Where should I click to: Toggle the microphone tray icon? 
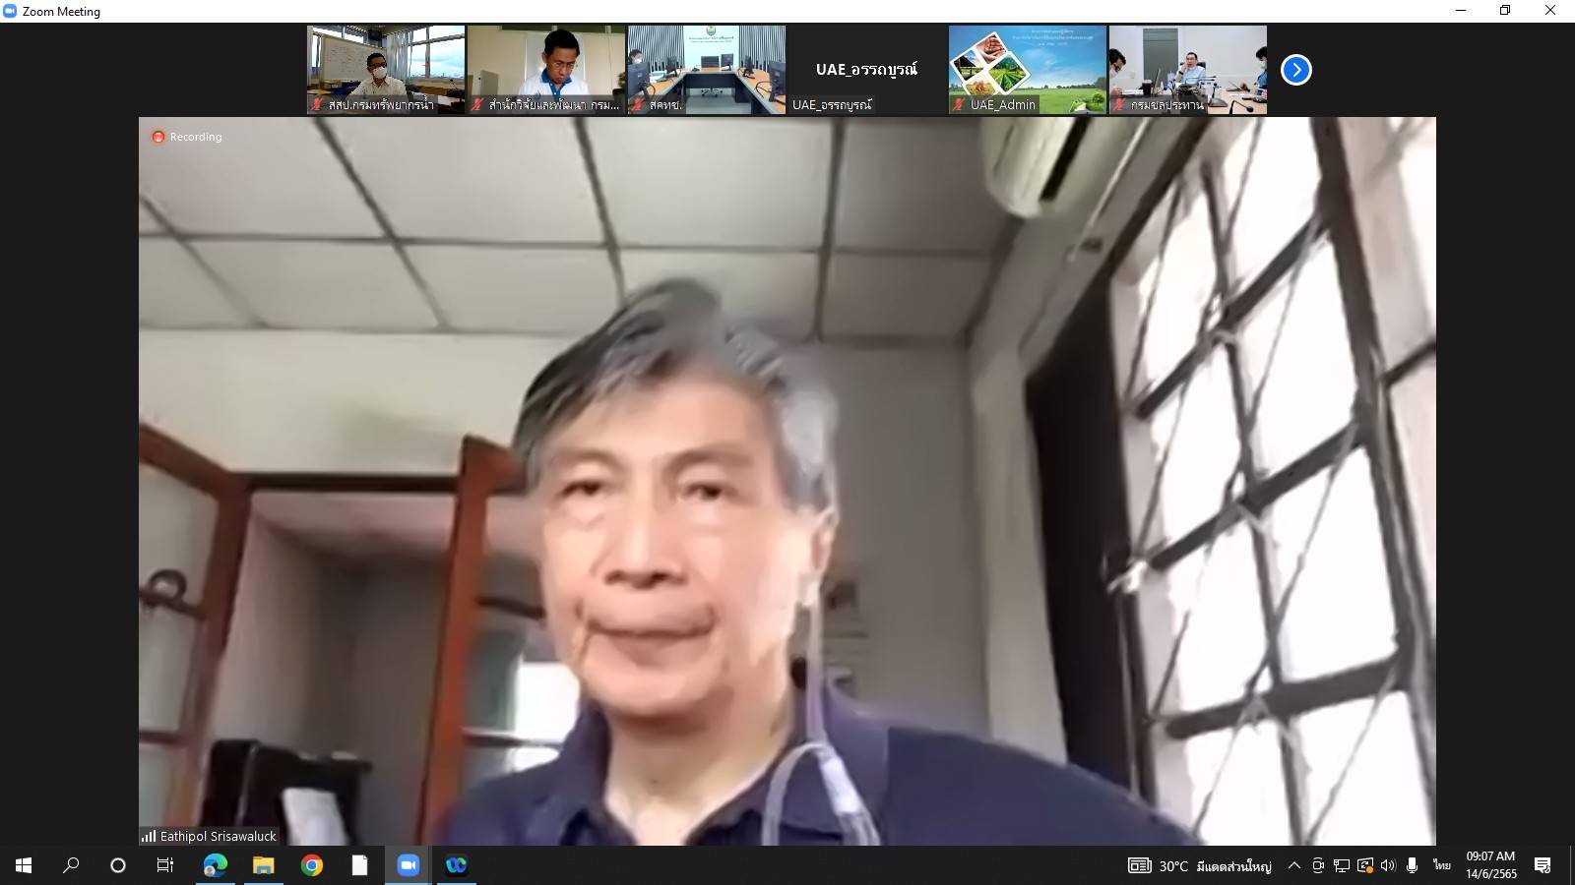[x=1412, y=865]
